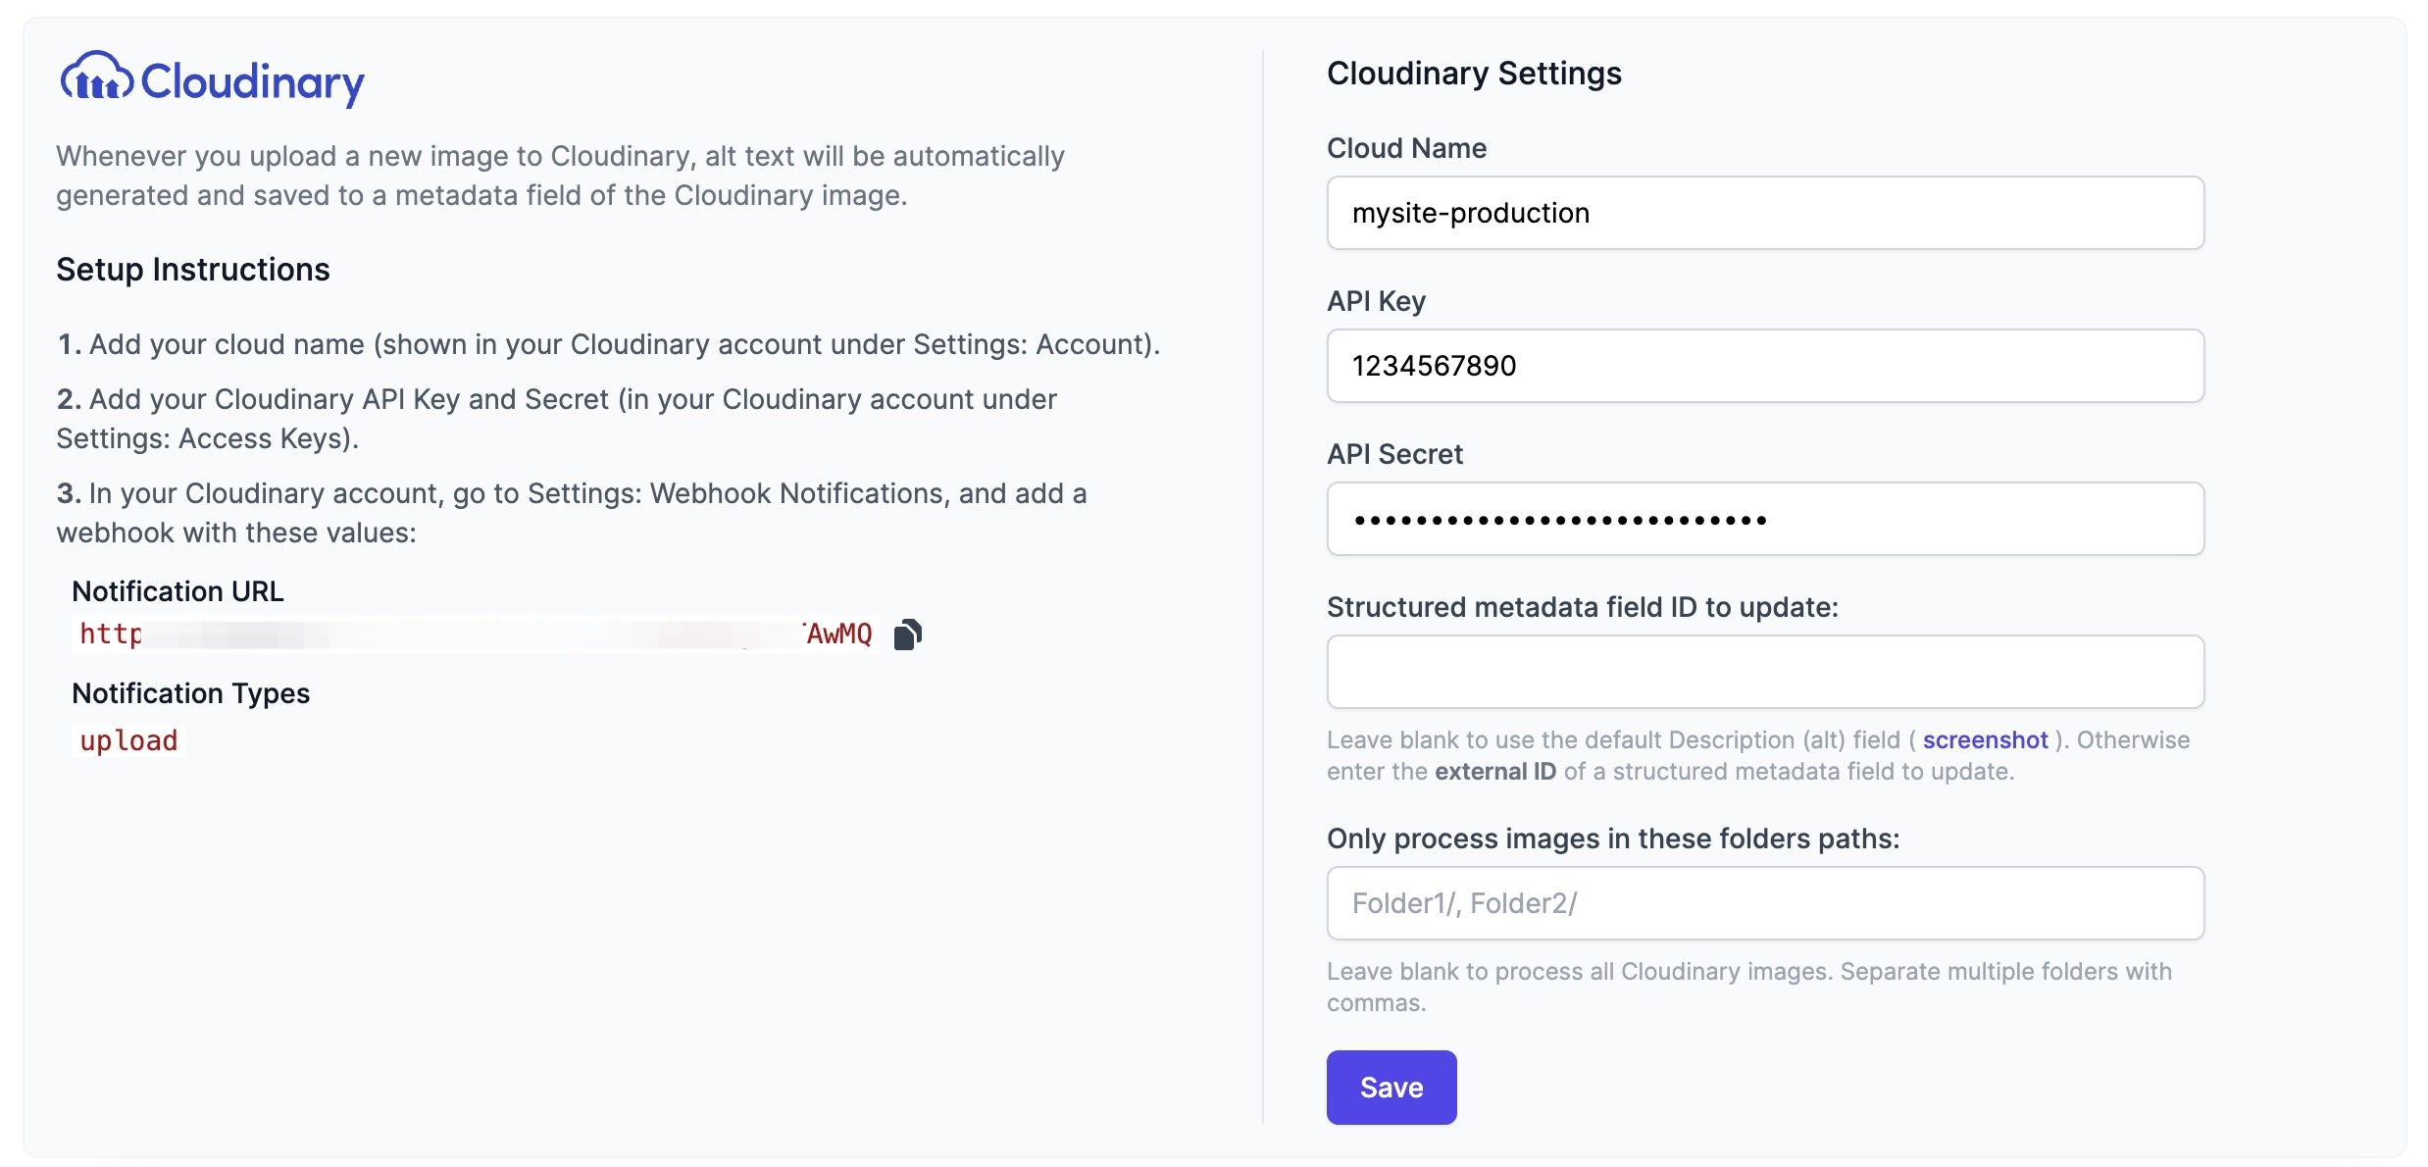
Task: Click the red Notification URL code text
Action: point(475,634)
